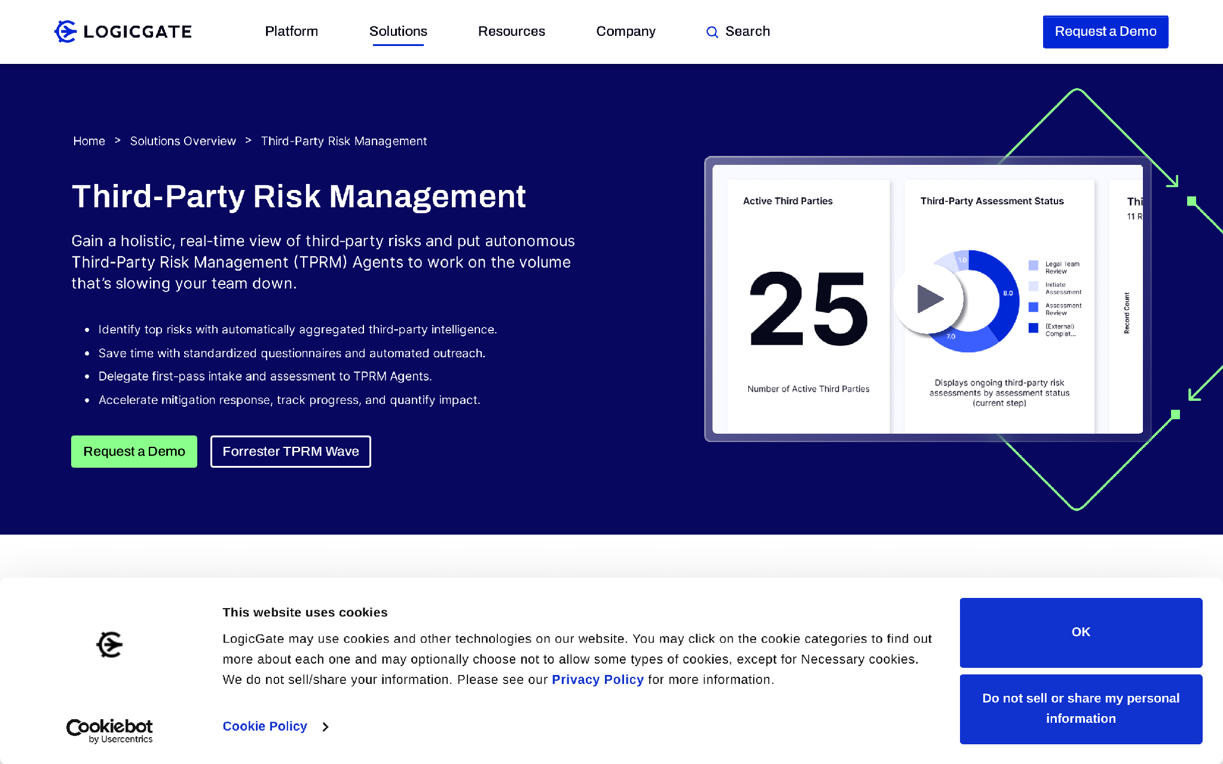Click the LogicGate logo icon in the cookie banner
The image size is (1223, 764).
[109, 645]
